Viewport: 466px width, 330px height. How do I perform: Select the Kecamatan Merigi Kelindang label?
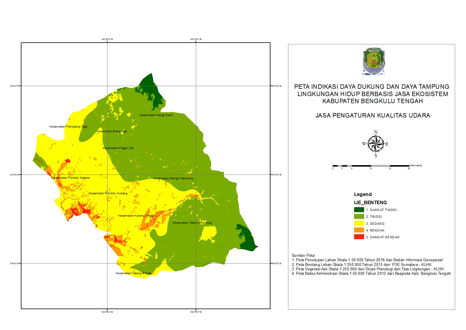[x=173, y=178]
